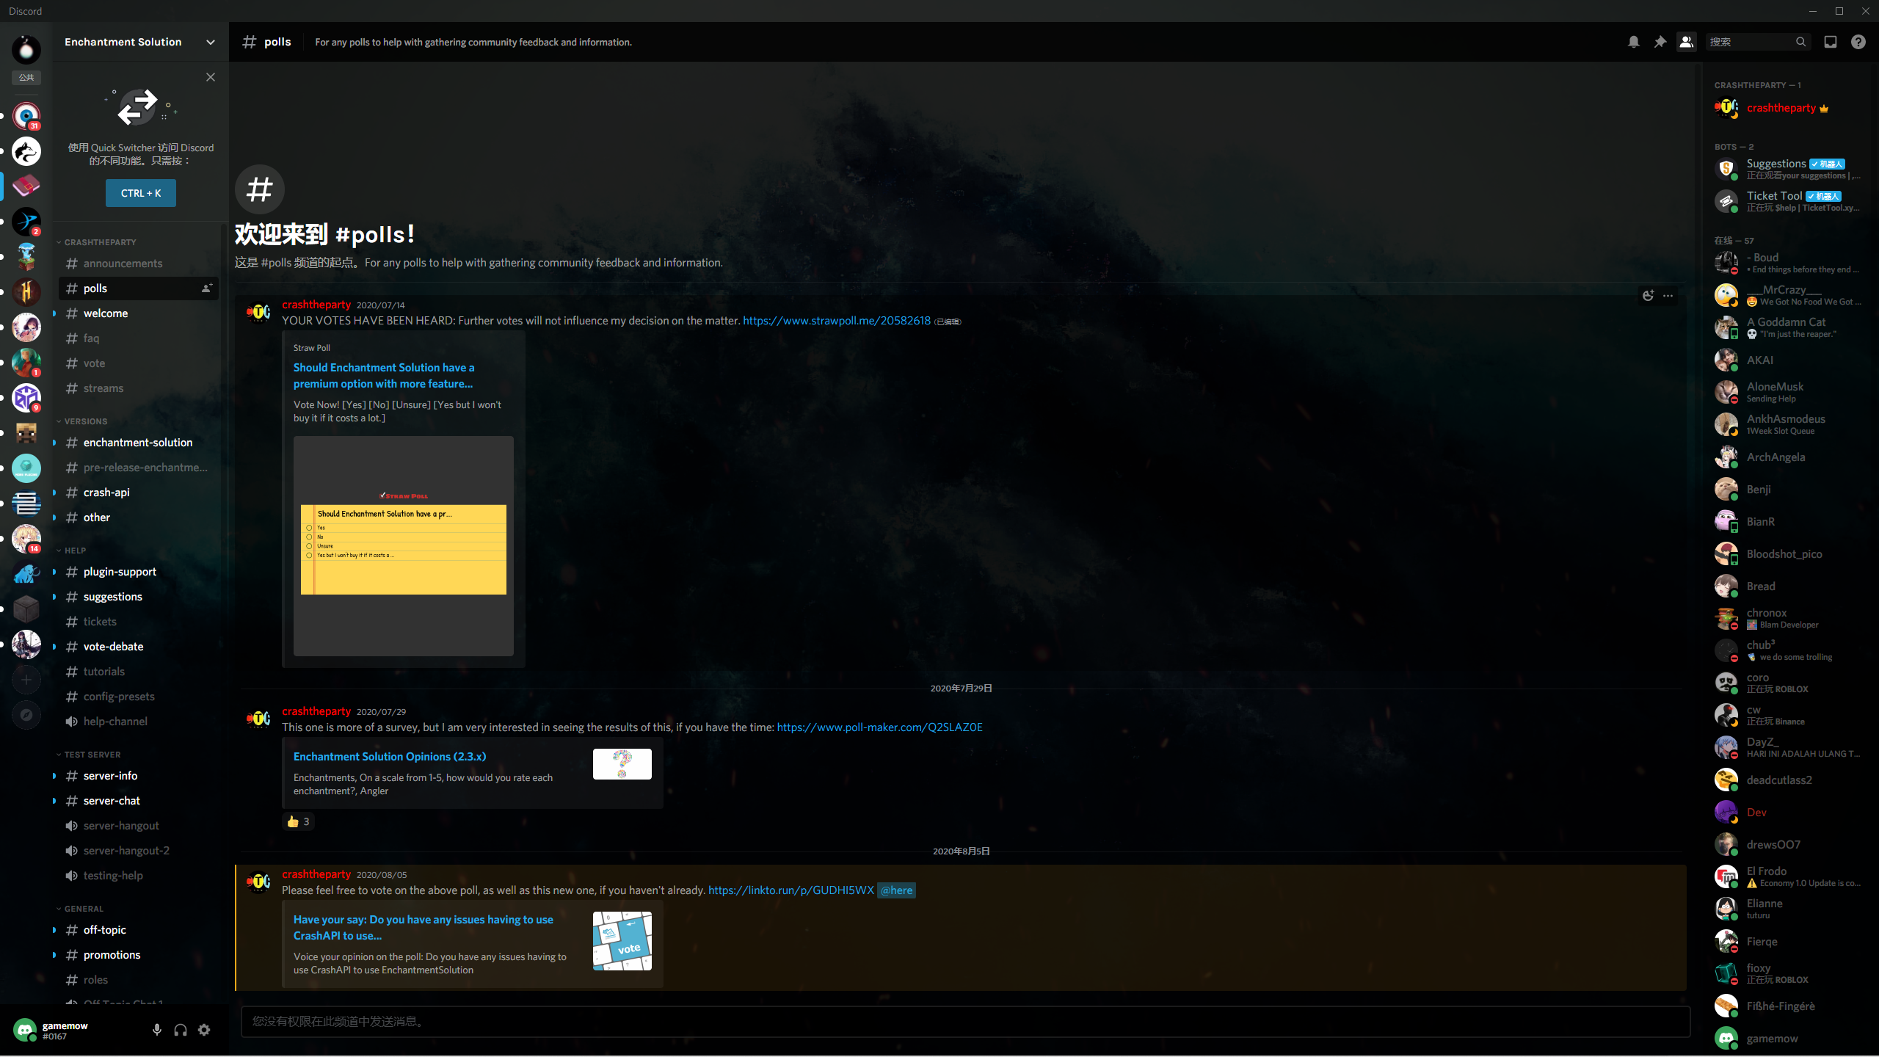
Task: Toggle headphone deafen
Action: click(181, 1030)
